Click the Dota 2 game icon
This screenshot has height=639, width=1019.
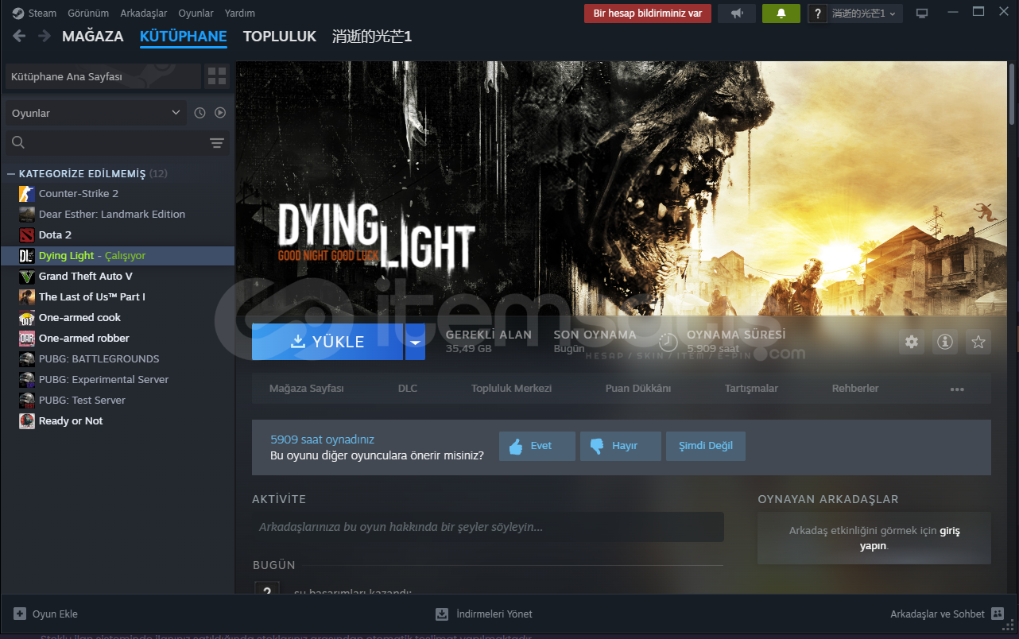tap(27, 235)
